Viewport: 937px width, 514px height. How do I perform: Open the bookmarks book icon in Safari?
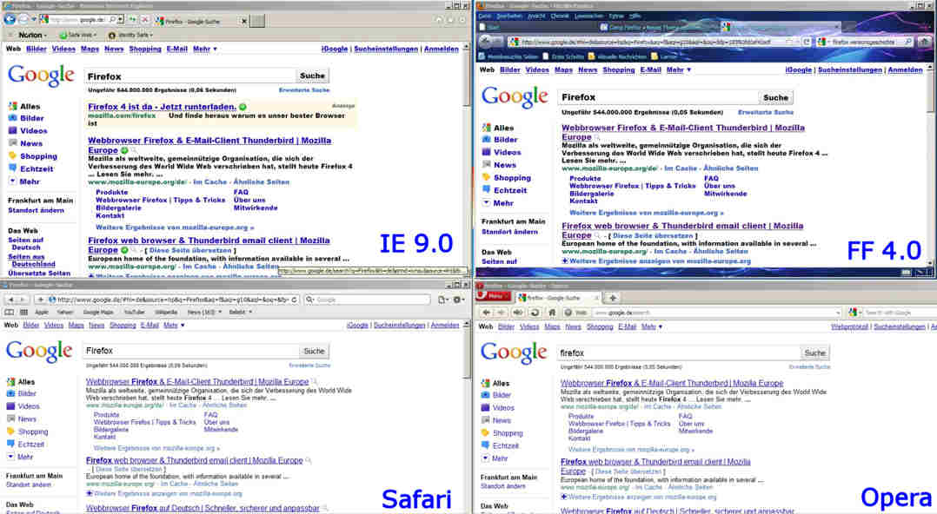pos(9,313)
